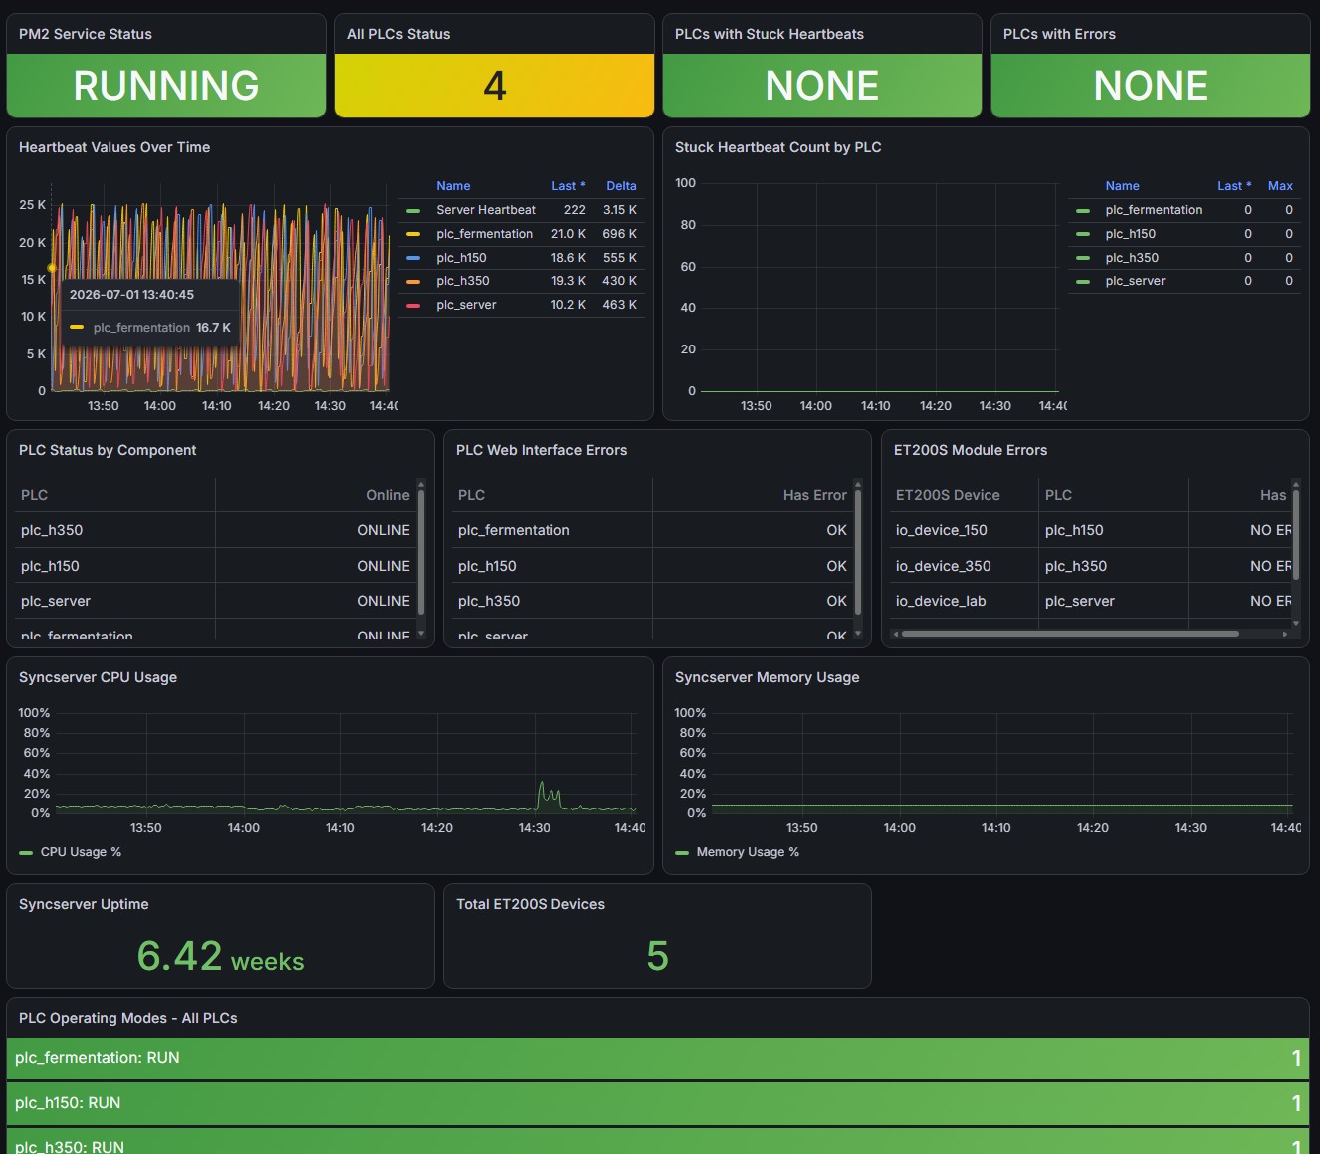Open ET200S Module Errors panel title

point(971,450)
